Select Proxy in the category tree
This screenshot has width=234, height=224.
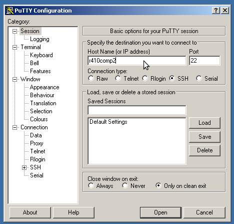[36, 143]
